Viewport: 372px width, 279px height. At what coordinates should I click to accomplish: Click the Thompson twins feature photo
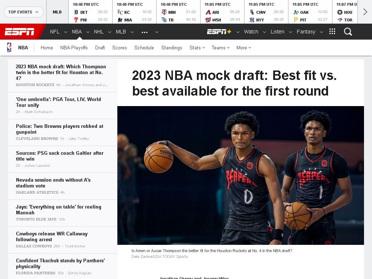pos(240,175)
